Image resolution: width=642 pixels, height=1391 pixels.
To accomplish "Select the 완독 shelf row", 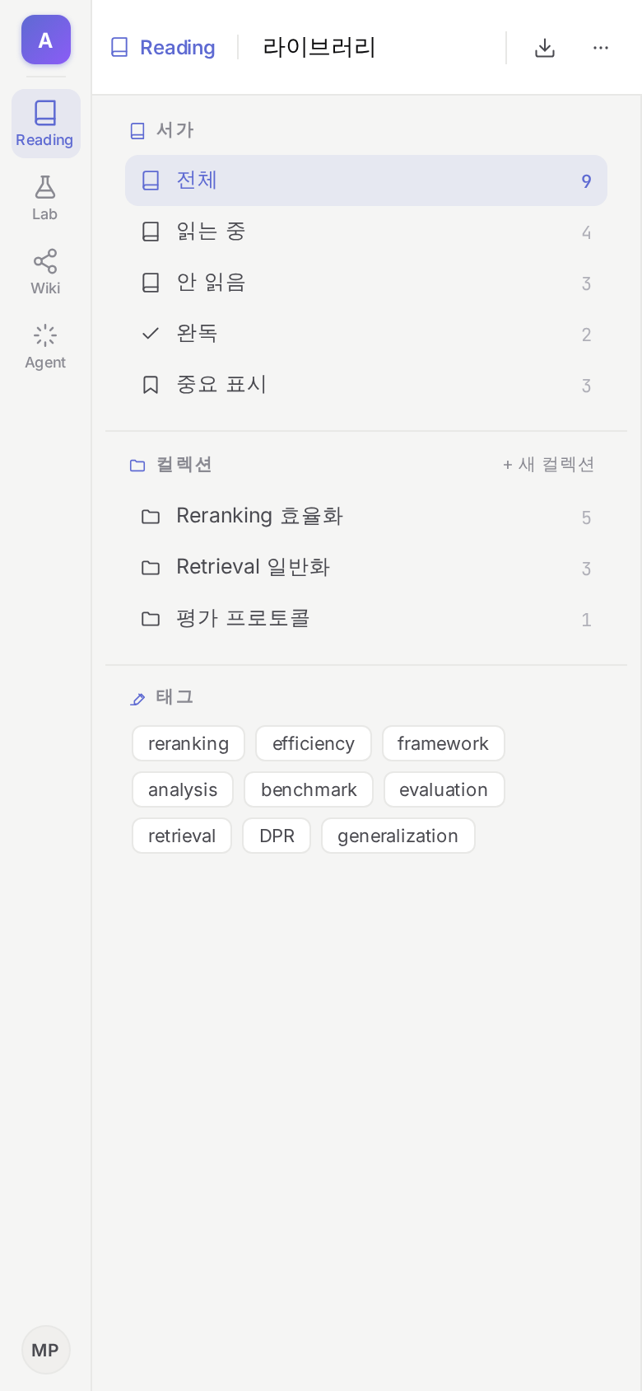I will 366,334.
